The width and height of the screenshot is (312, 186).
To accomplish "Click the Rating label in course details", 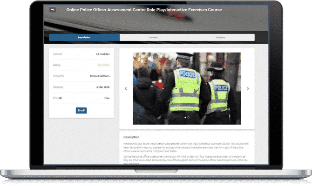I will point(57,65).
